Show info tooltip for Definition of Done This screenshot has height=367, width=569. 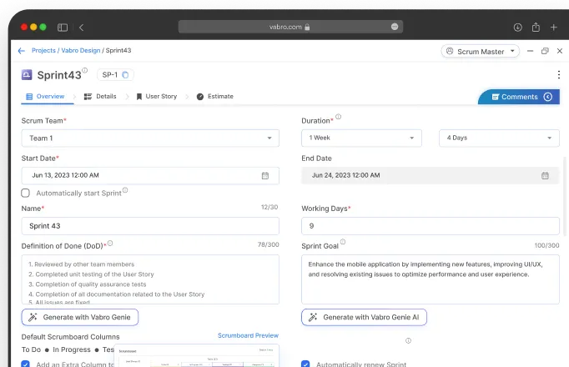pyautogui.click(x=110, y=244)
